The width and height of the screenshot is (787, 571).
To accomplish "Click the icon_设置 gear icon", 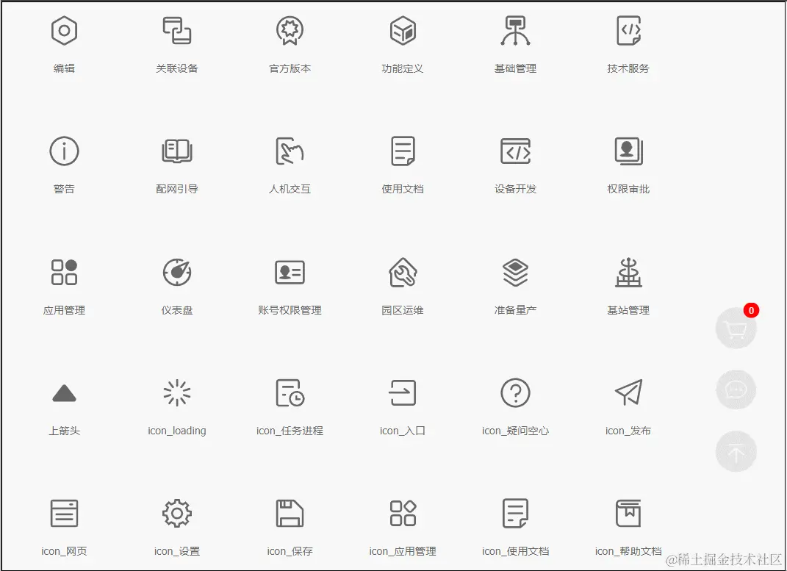I will [176, 512].
